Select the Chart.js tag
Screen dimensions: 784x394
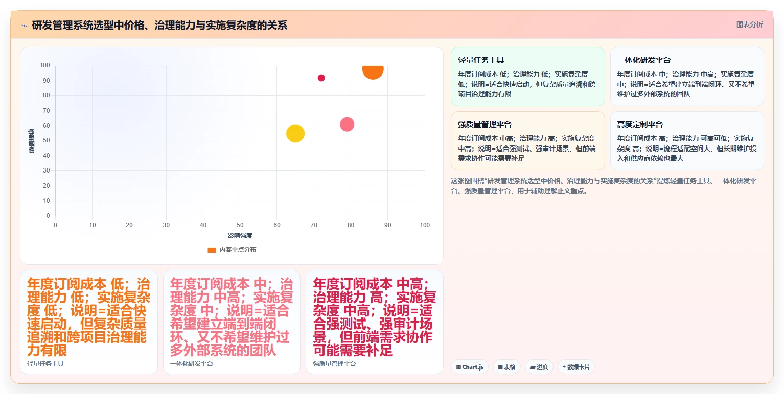470,367
